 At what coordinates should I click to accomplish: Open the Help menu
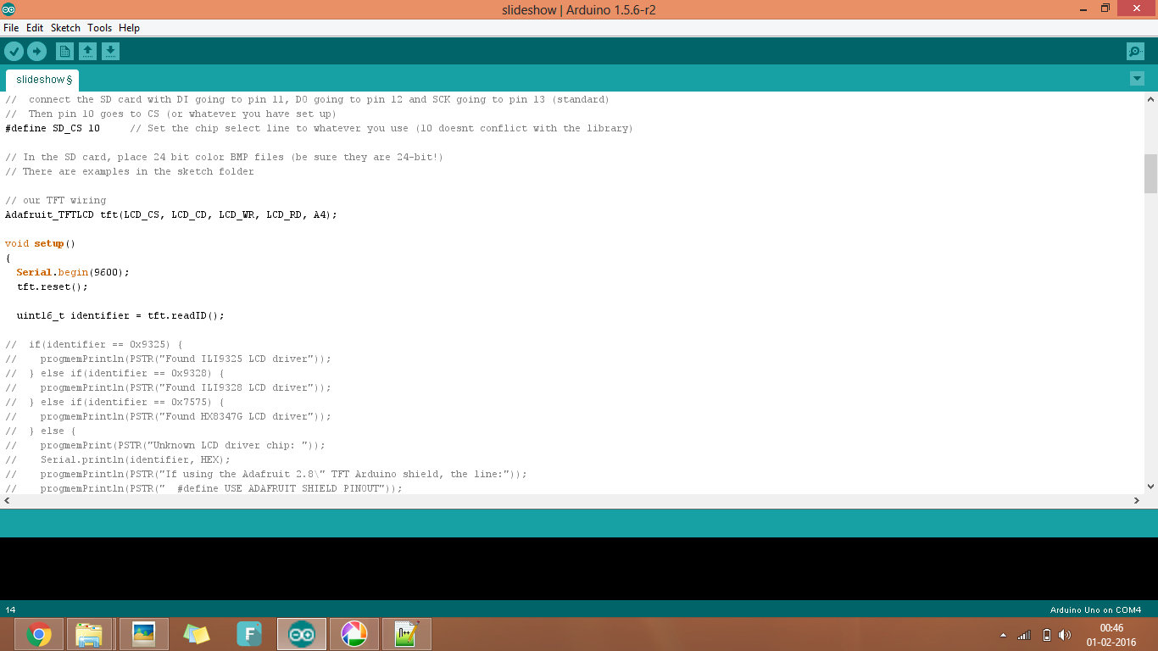(129, 28)
